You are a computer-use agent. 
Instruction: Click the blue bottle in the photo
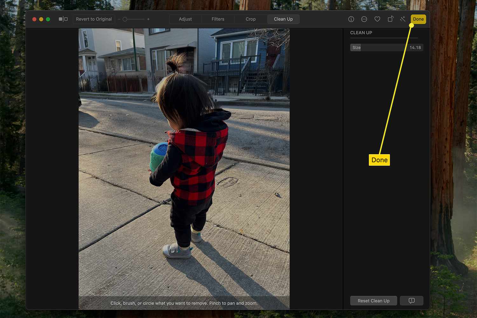[x=158, y=156]
